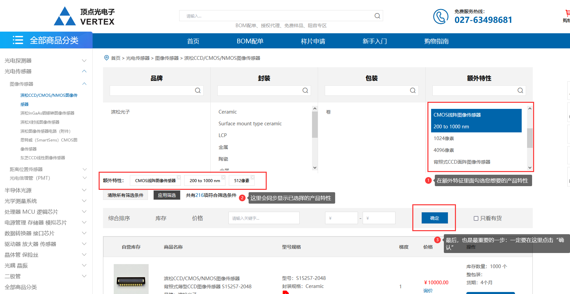
Task: Go to 样片申请 in navigation bar
Action: (x=313, y=41)
